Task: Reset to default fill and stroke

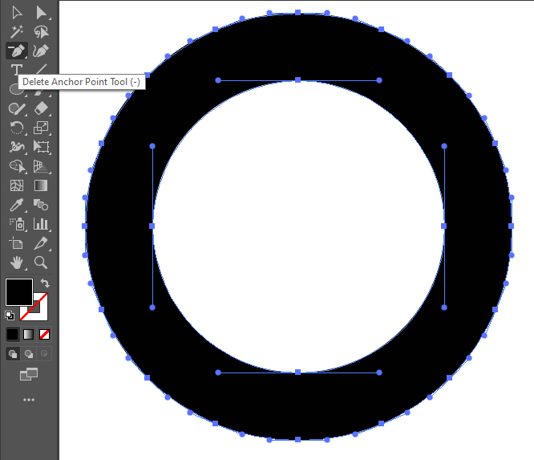Action: point(10,315)
